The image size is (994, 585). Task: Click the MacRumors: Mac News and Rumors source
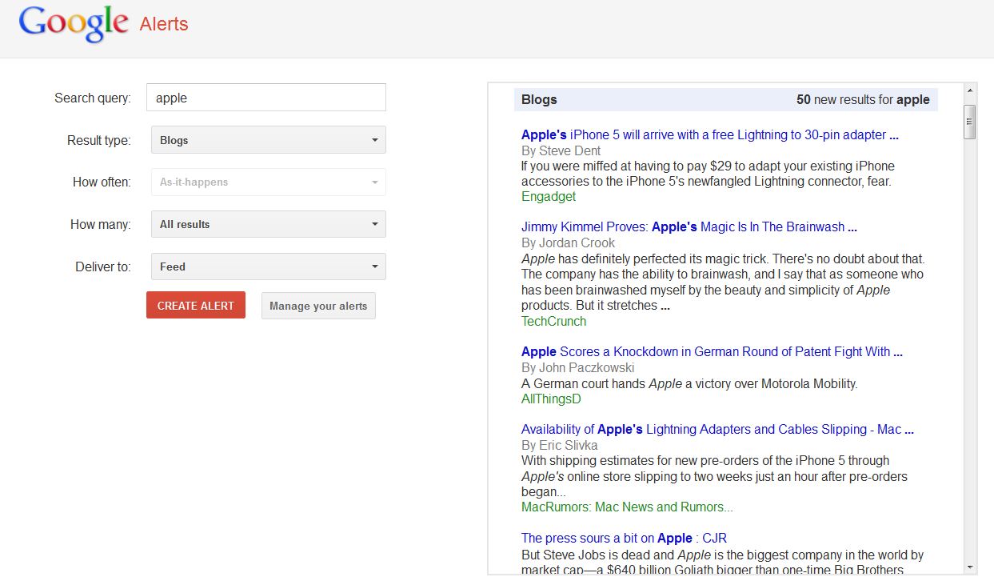coord(627,507)
